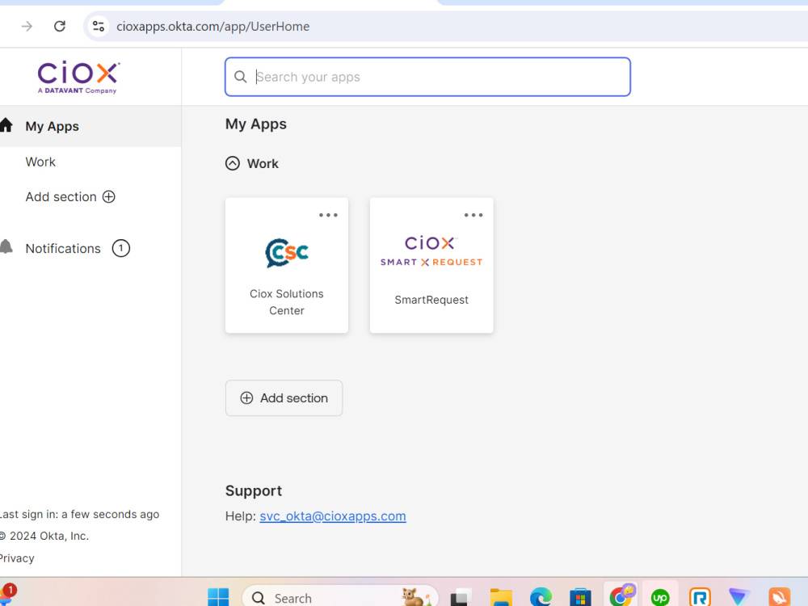
Task: Click the Notifications bell icon
Action: [x=6, y=246]
